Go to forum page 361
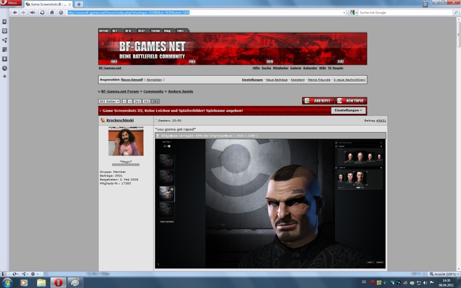 [x=137, y=101]
